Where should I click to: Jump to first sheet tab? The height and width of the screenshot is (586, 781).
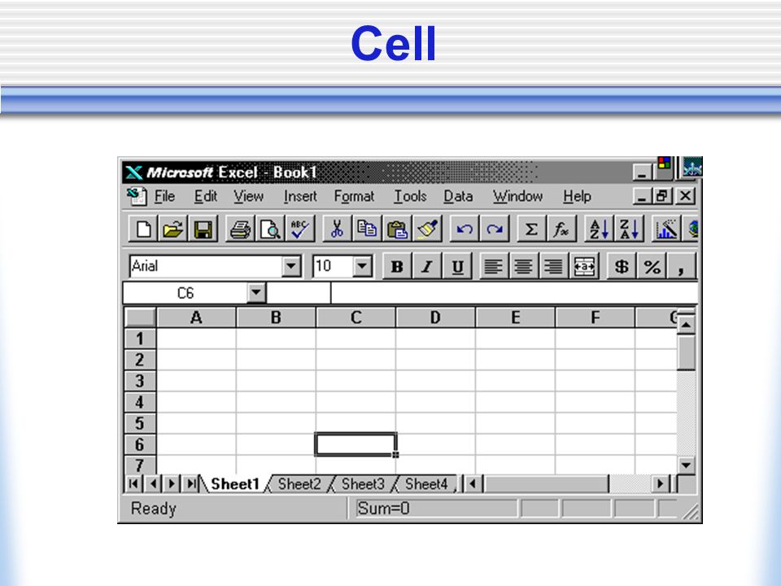133,483
